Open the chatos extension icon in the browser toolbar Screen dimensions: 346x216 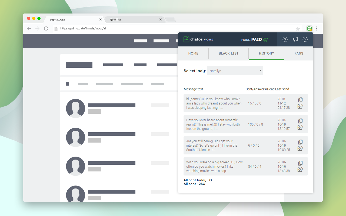pos(309,28)
